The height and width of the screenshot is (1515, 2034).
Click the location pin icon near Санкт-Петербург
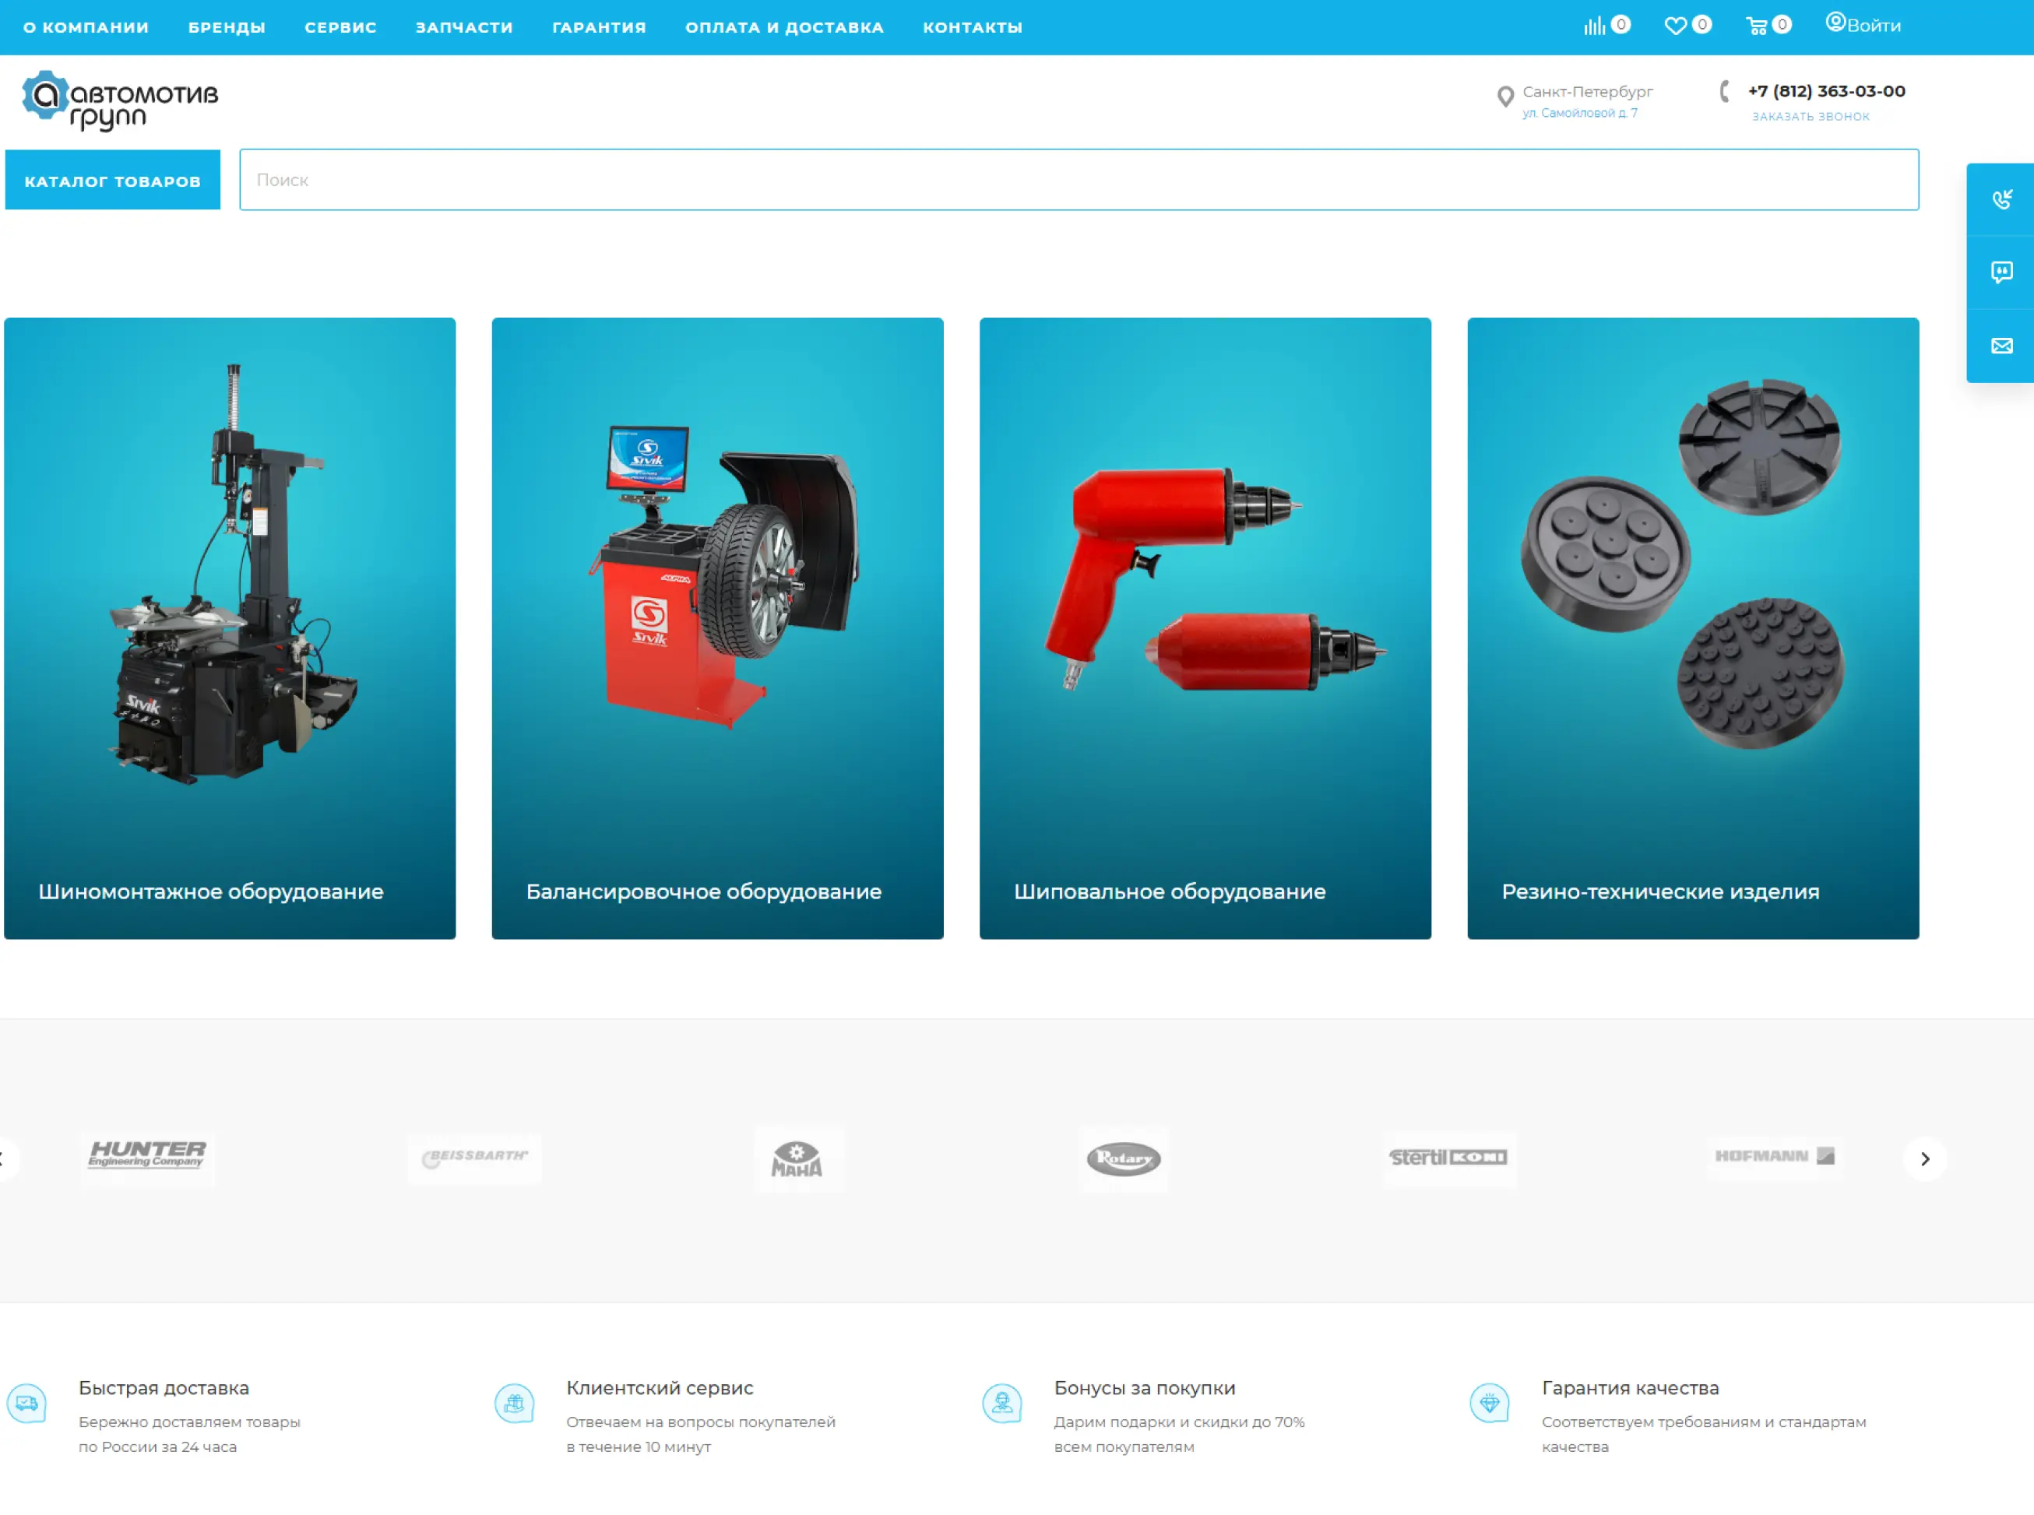point(1505,97)
